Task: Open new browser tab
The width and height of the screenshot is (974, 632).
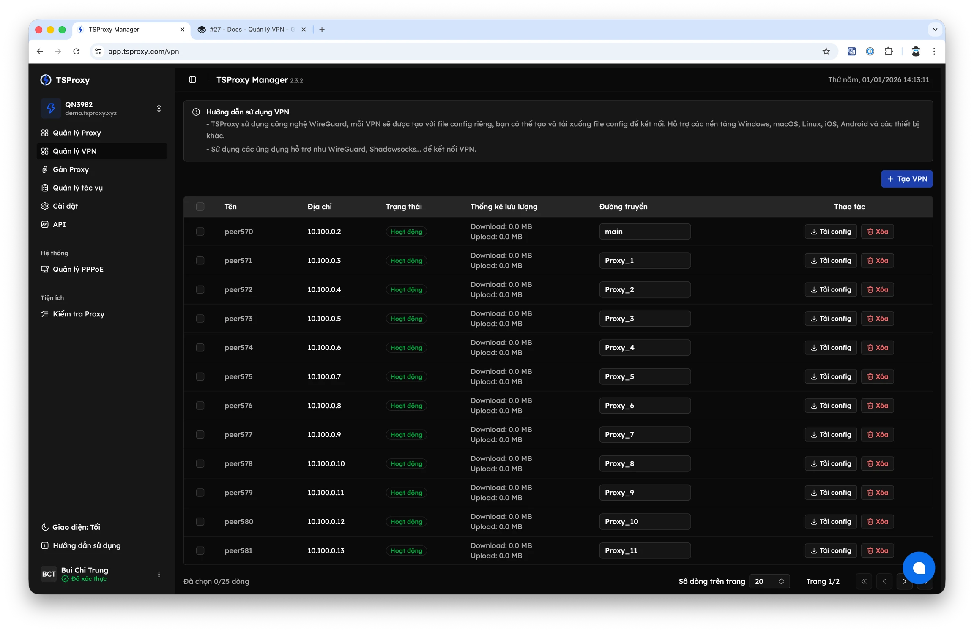Action: click(x=322, y=29)
